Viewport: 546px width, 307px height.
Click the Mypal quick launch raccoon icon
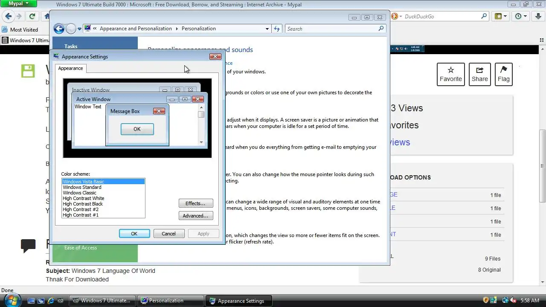coord(61,301)
